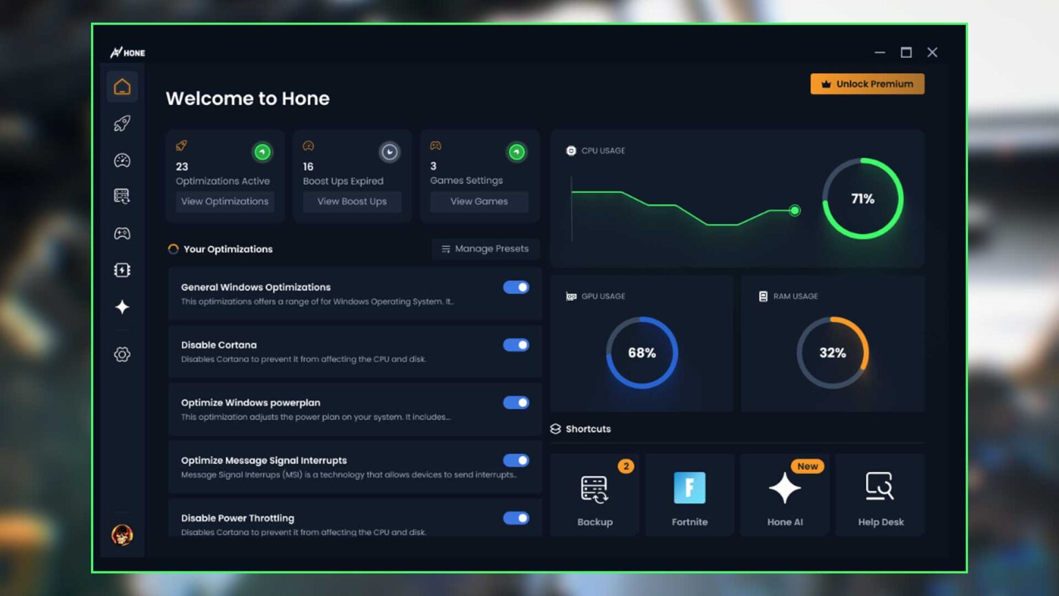
Task: Go to the Home sidebar tab
Action: click(x=122, y=87)
